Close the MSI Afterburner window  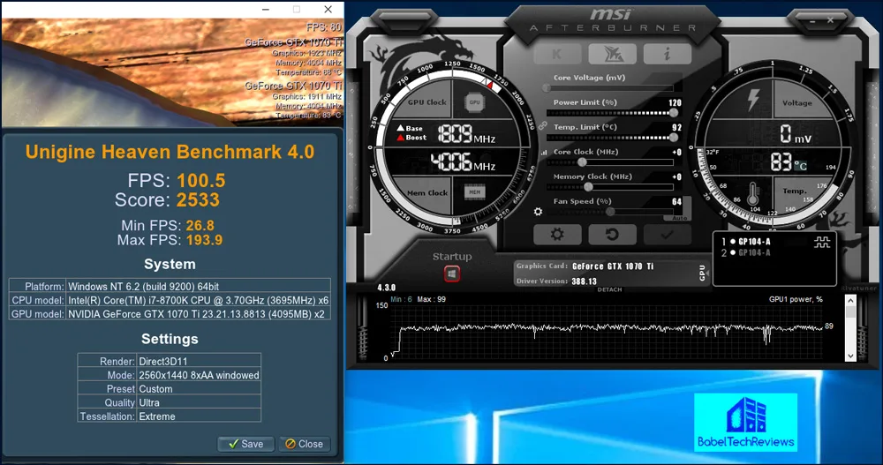tap(830, 20)
